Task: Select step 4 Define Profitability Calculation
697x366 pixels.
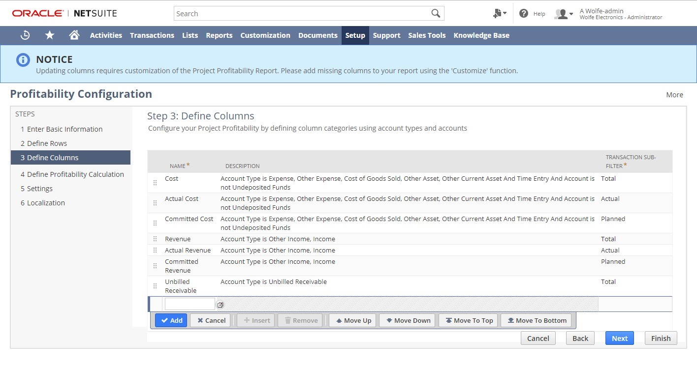Action: [72, 174]
